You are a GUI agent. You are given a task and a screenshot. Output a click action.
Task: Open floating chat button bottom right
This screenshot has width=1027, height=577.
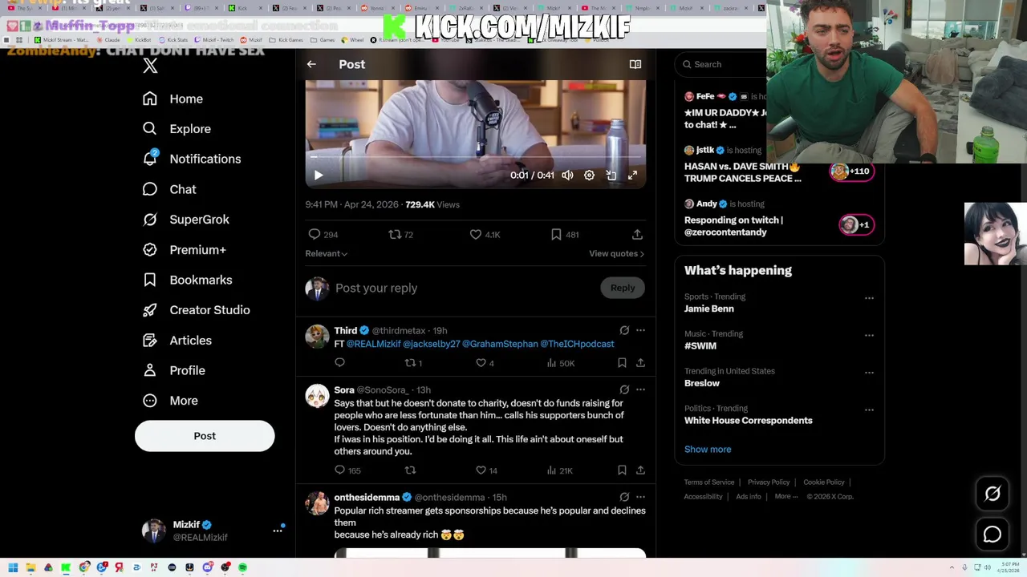[x=992, y=535]
